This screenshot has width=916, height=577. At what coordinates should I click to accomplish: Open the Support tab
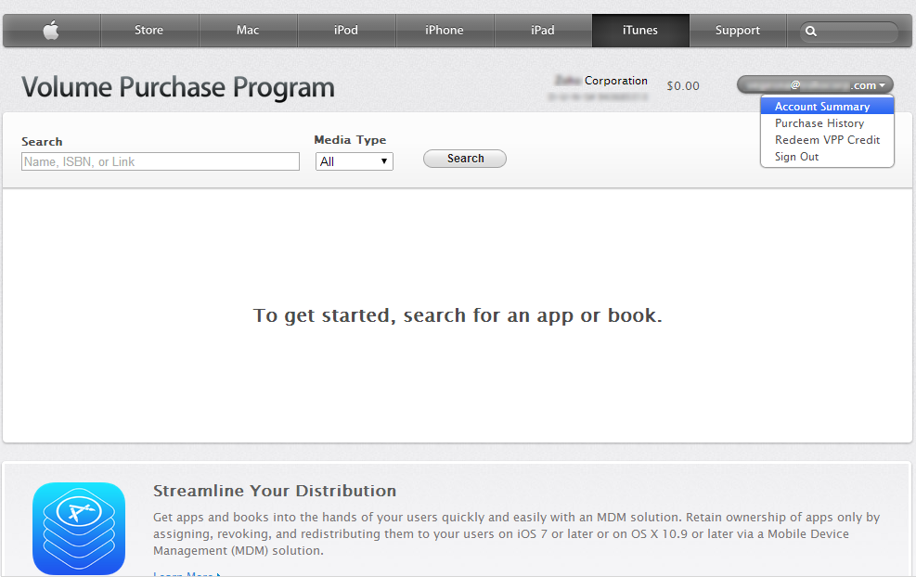738,31
